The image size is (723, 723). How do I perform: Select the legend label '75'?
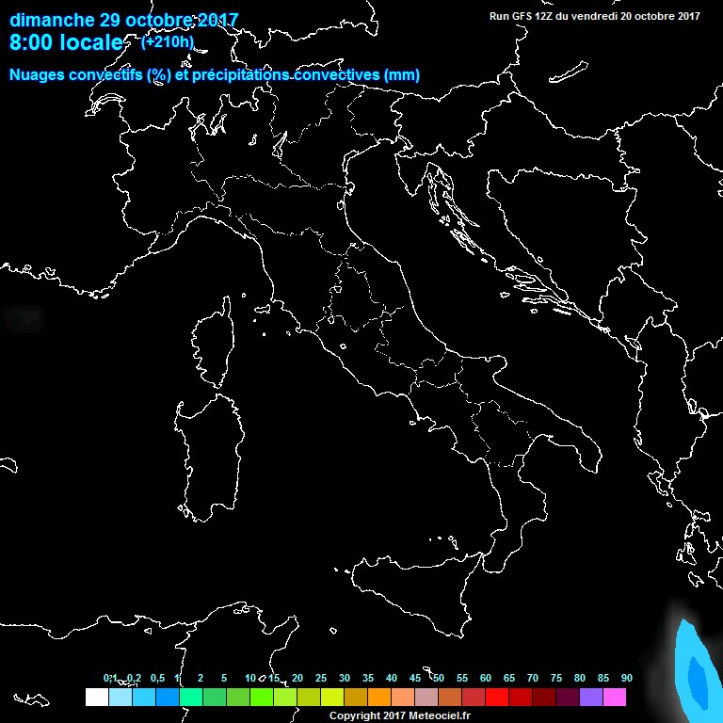click(556, 678)
